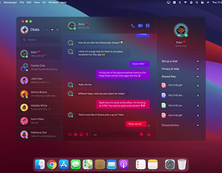The image size is (222, 173).
Task: Click the 'Yeah, me too' message
Action: click(85, 85)
